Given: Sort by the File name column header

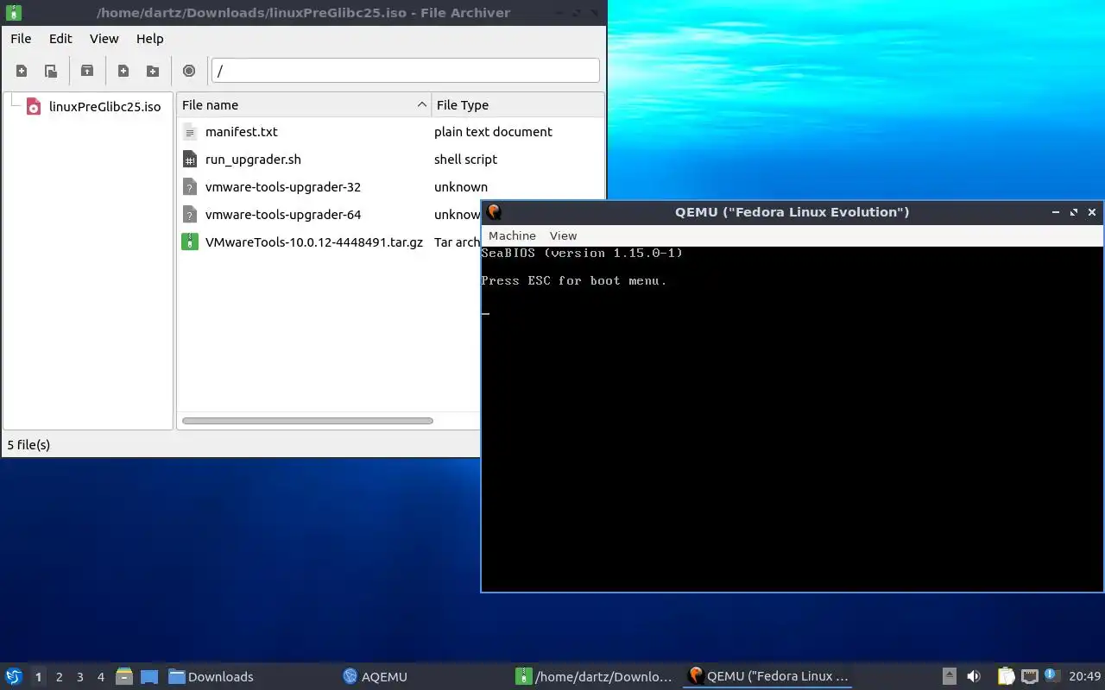Looking at the screenshot, I should point(304,105).
